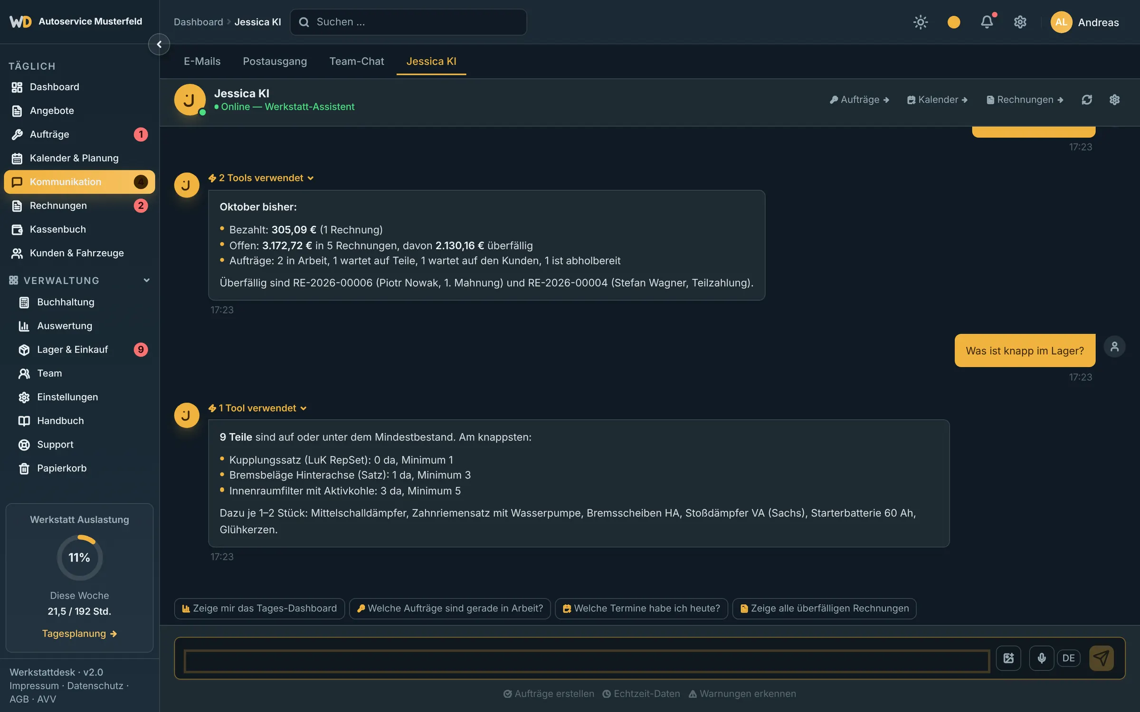
Task: Focus the chat message input field
Action: point(587,661)
